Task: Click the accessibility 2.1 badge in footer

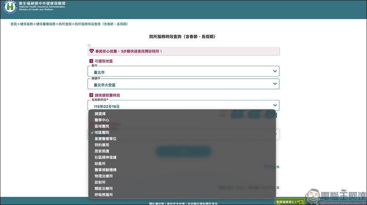Action: pyautogui.click(x=290, y=202)
